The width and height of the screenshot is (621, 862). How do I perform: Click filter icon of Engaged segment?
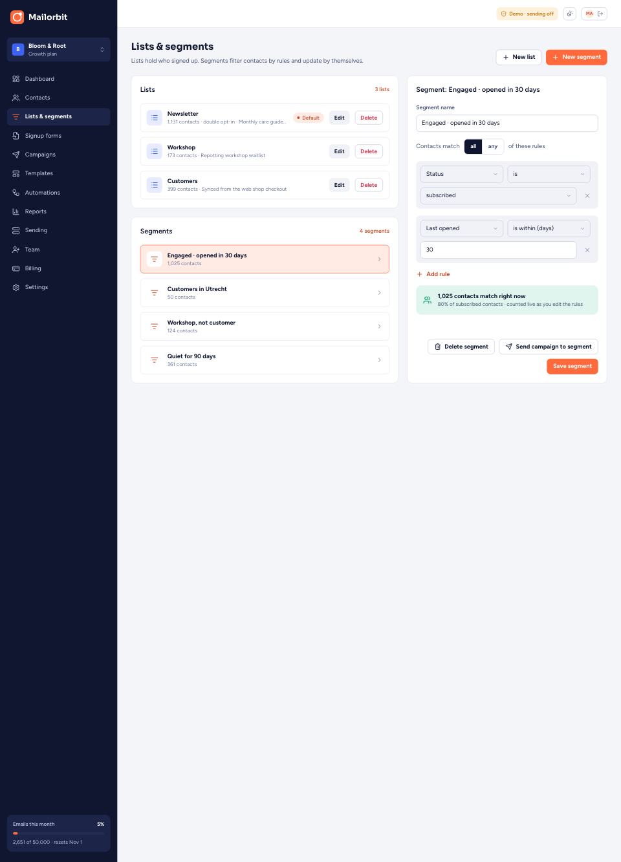tap(154, 259)
